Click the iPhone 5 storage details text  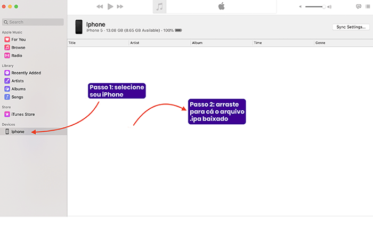pyautogui.click(x=130, y=30)
